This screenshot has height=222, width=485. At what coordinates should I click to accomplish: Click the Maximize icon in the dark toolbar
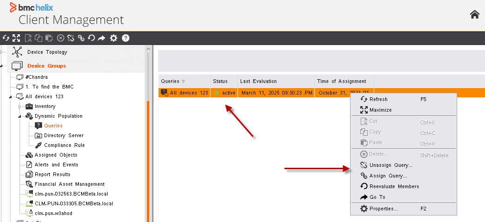click(x=16, y=38)
